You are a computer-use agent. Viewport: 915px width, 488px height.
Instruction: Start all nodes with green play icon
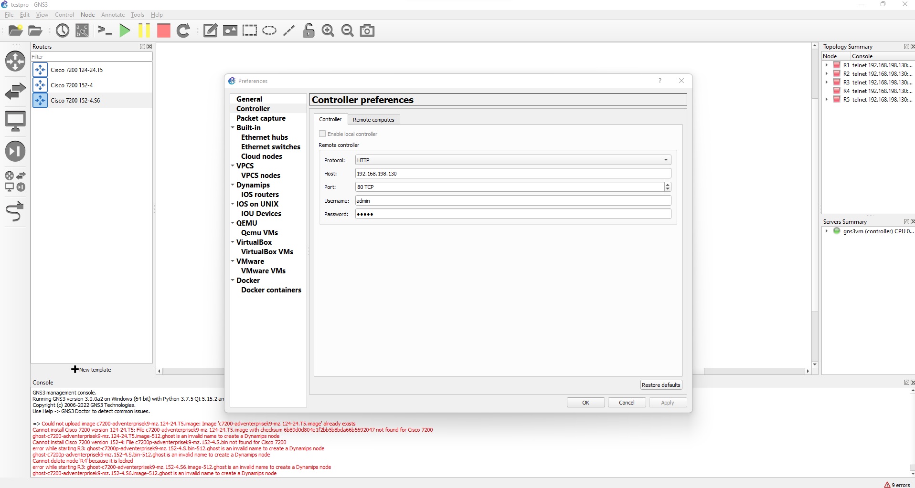click(x=125, y=31)
